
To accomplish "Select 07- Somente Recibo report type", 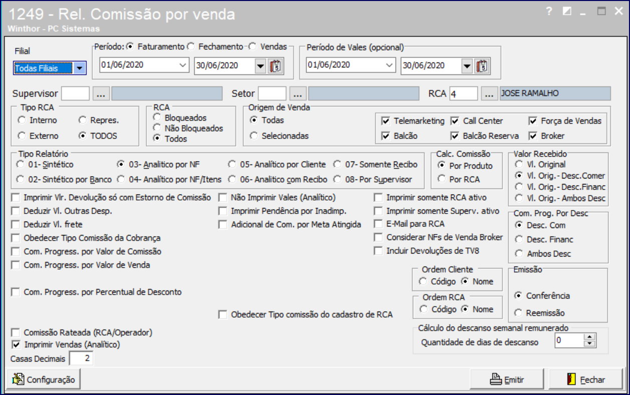I will 338,164.
